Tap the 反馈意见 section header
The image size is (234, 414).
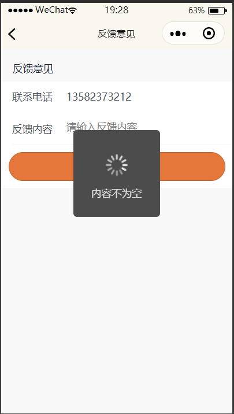[x=33, y=69]
